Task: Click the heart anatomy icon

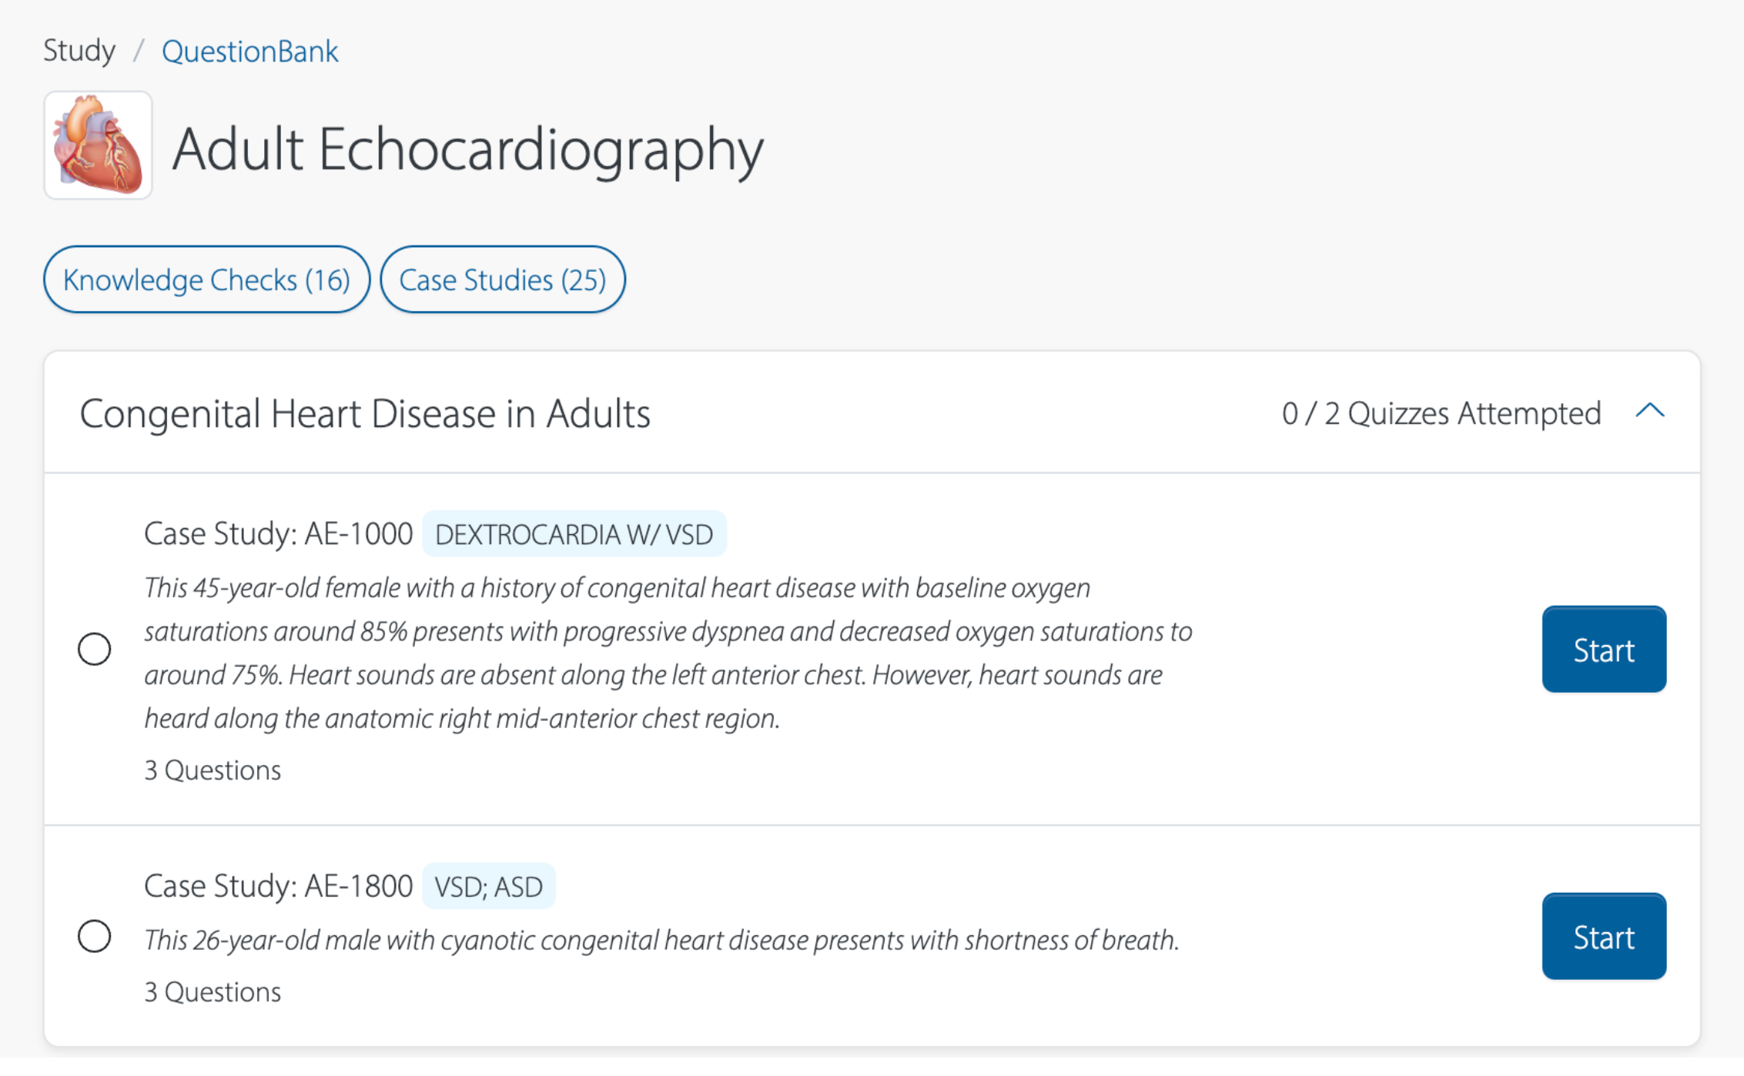Action: tap(98, 145)
